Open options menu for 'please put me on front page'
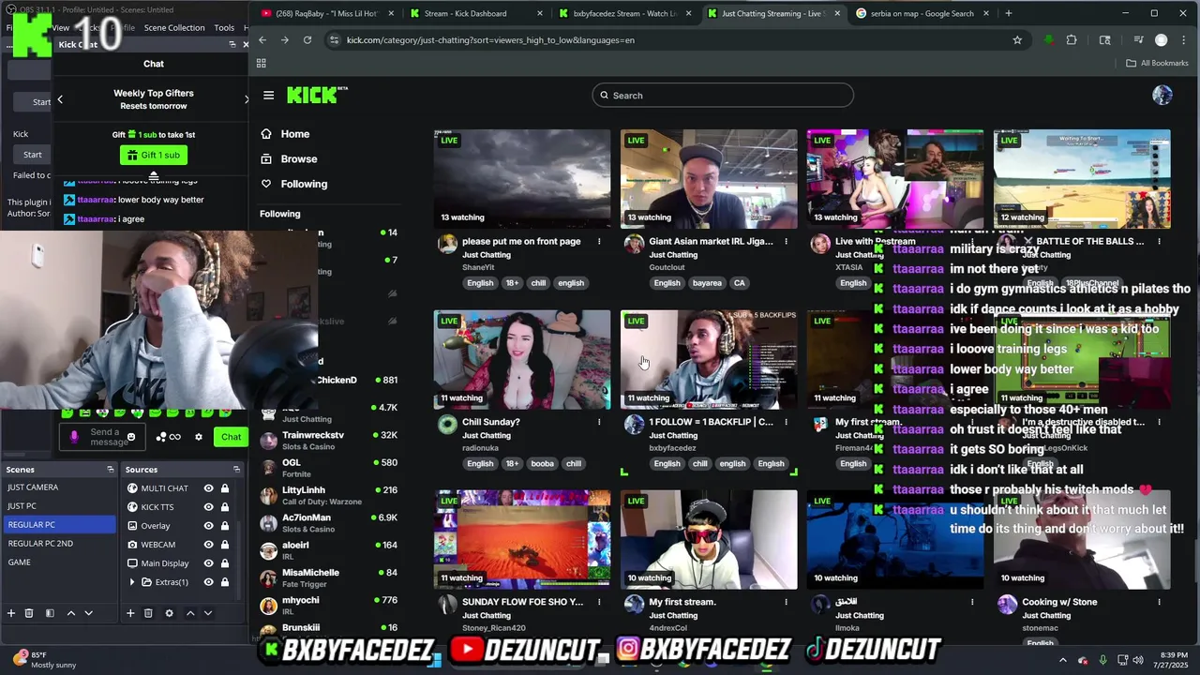 pyautogui.click(x=599, y=242)
